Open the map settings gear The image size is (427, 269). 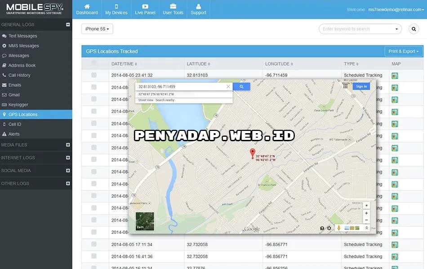(x=329, y=228)
